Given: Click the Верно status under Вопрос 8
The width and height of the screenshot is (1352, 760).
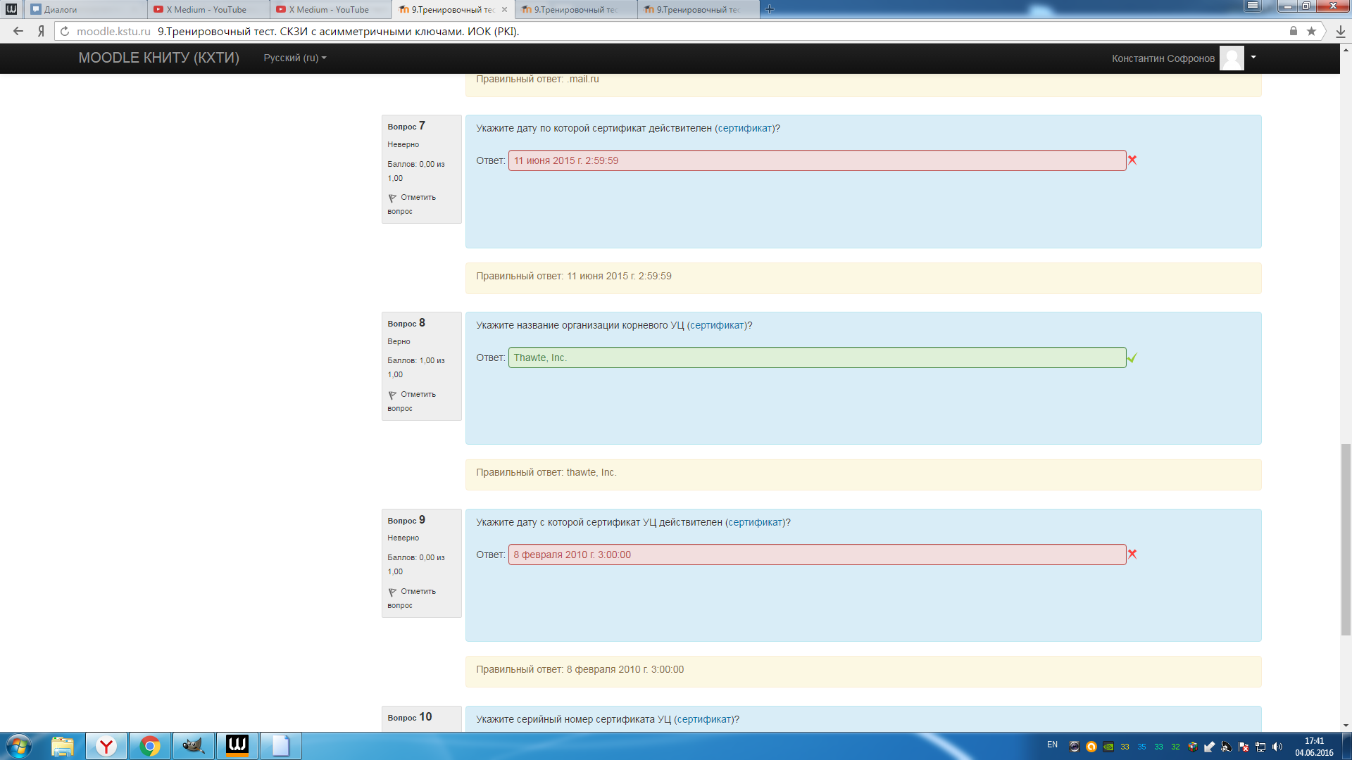Looking at the screenshot, I should (x=399, y=341).
